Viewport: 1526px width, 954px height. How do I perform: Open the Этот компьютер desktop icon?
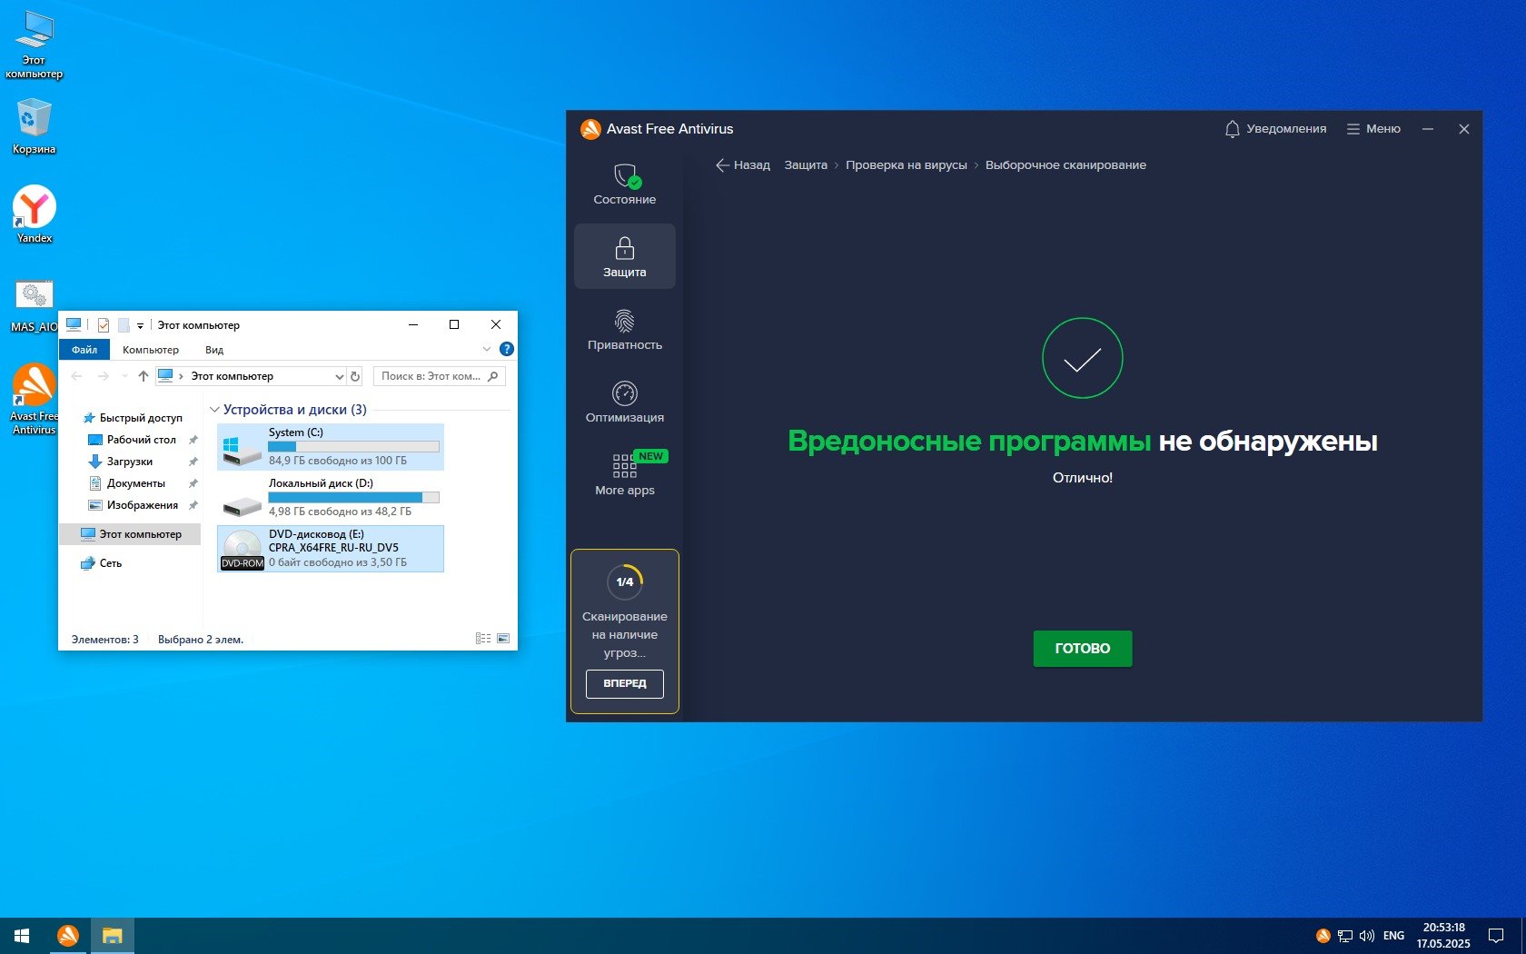coord(35,45)
